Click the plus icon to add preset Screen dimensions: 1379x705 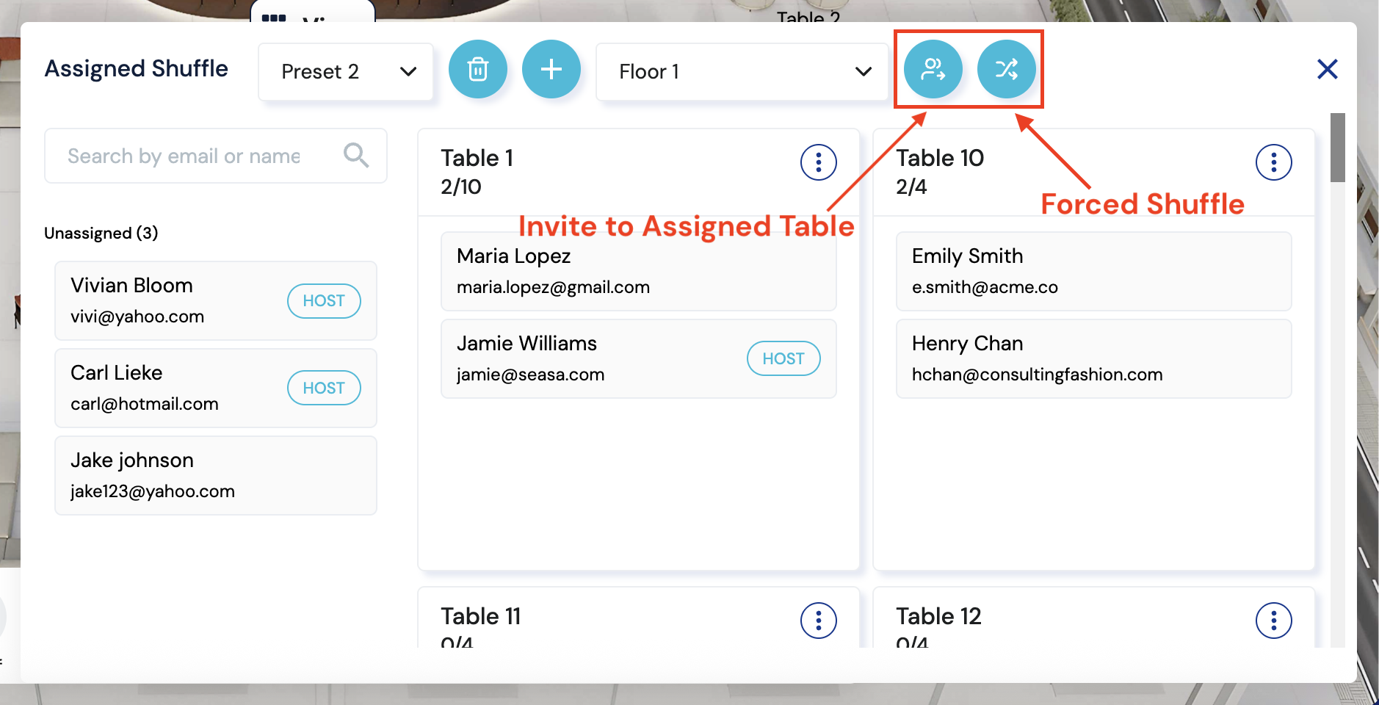click(x=551, y=70)
